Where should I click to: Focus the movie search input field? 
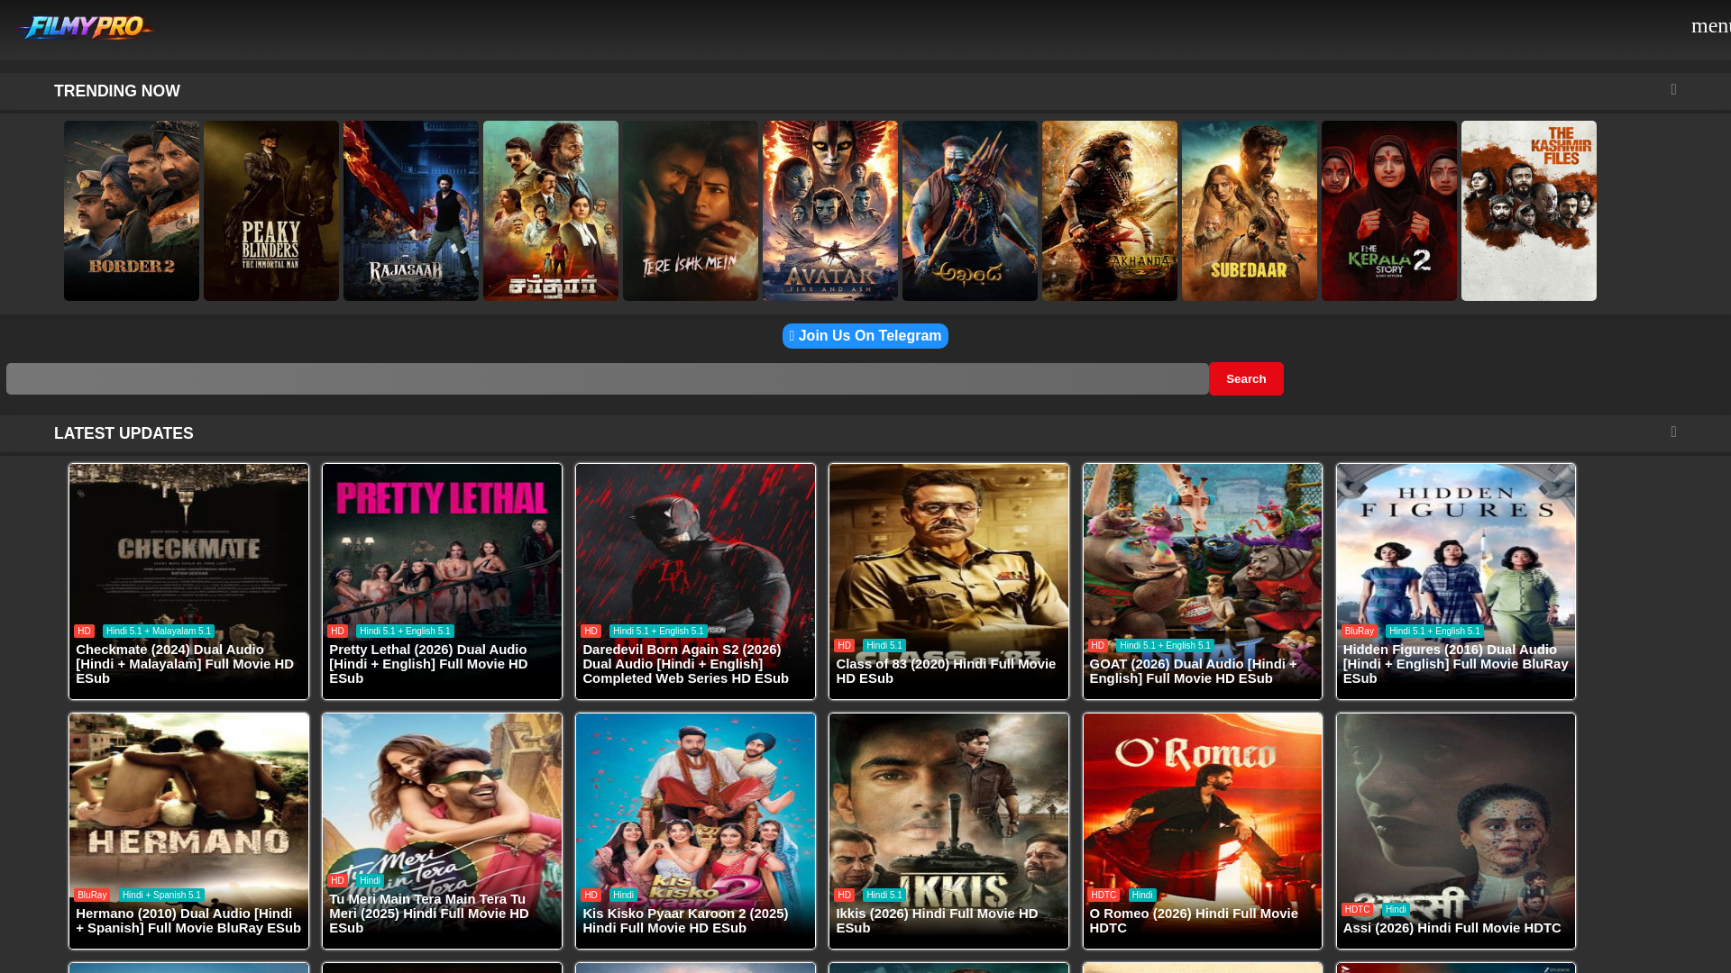(x=608, y=378)
